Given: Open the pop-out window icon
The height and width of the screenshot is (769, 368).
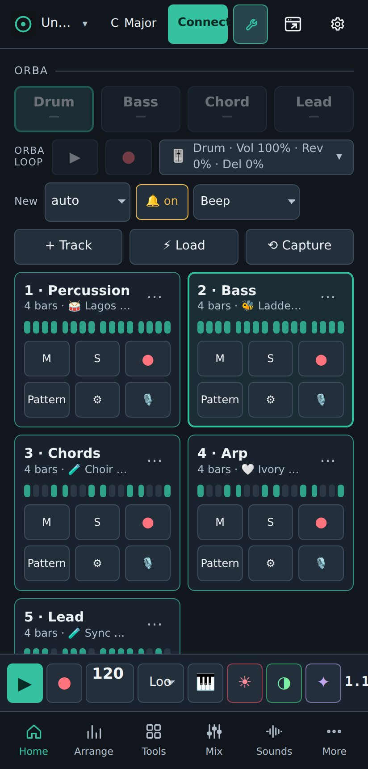Looking at the screenshot, I should click(293, 24).
